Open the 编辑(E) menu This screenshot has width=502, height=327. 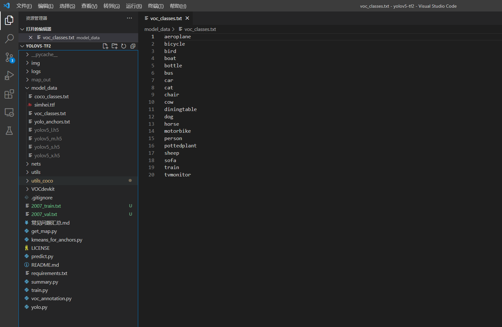tap(46, 6)
